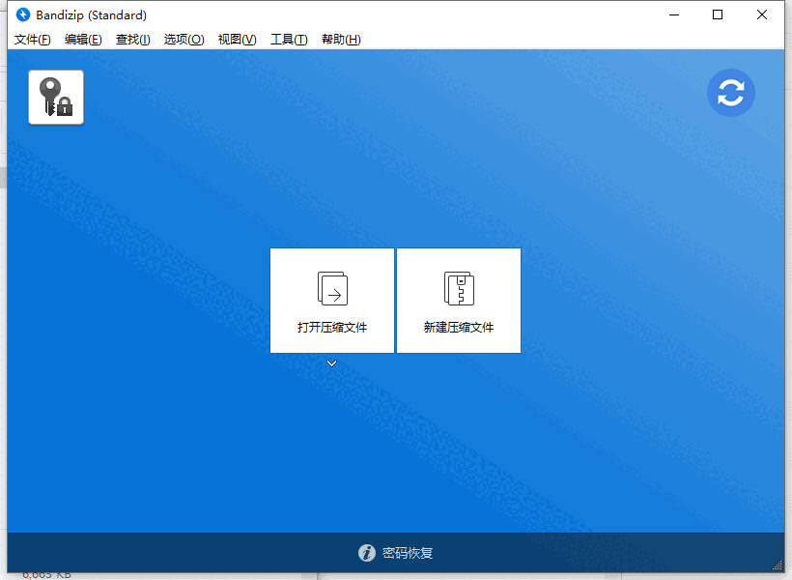
Task: Click the zipped file icon inside 新建压缩文件
Action: [459, 288]
